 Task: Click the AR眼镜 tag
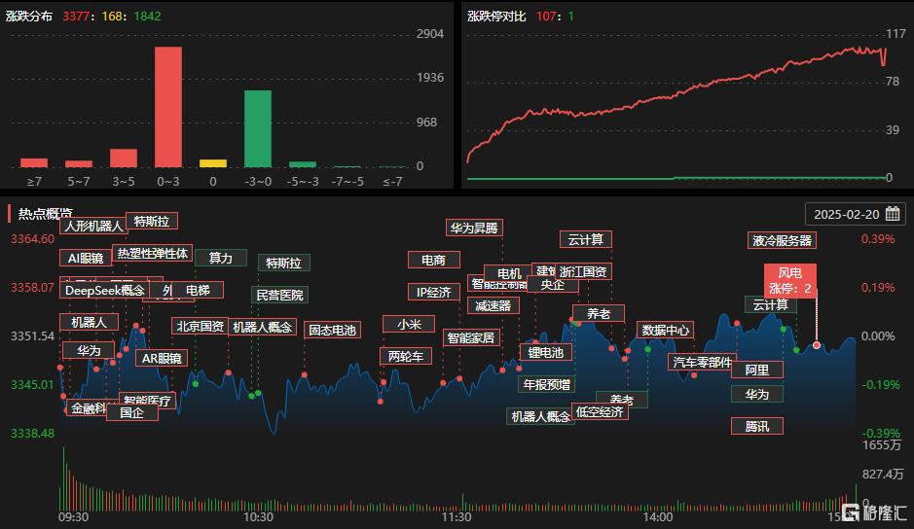(x=162, y=358)
